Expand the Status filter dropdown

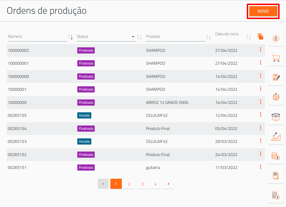tap(133, 37)
